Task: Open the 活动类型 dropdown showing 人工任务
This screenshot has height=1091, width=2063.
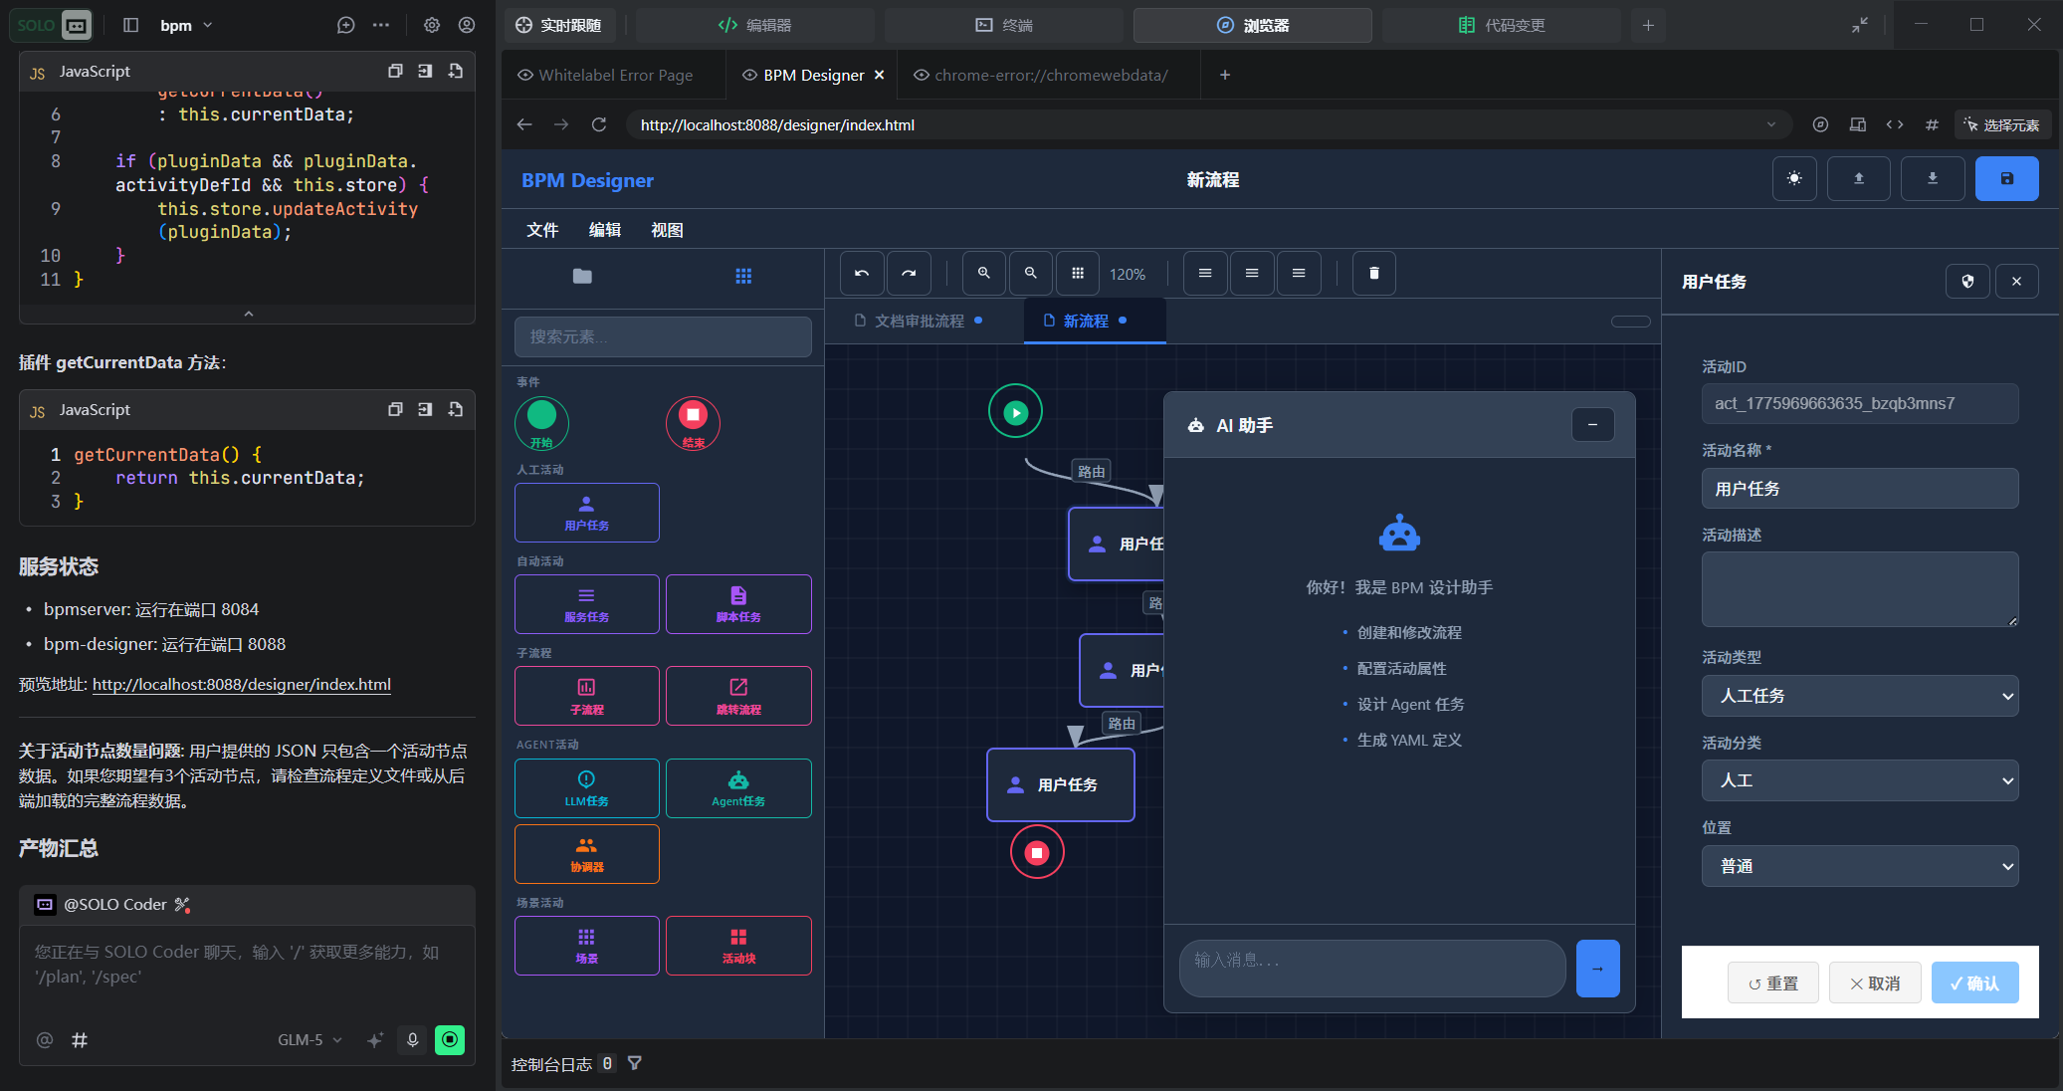Action: point(1859,696)
